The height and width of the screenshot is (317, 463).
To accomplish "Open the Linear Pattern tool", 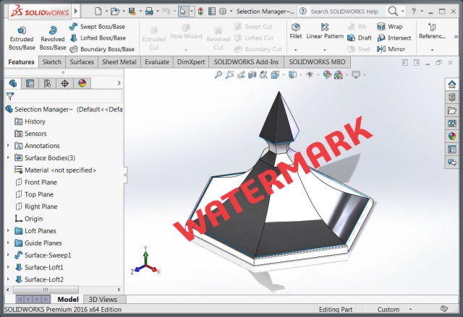I will click(325, 31).
